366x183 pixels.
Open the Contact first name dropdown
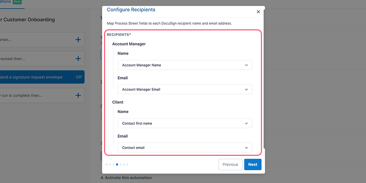[x=185, y=123]
